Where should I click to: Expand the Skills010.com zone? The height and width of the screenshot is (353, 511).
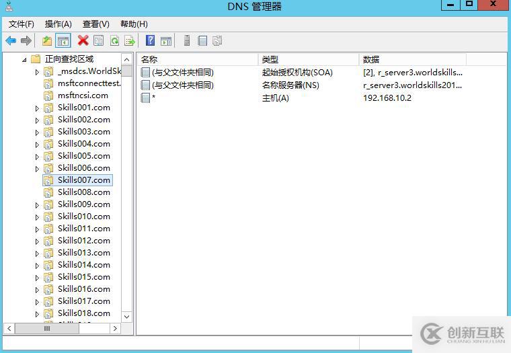tap(37, 217)
